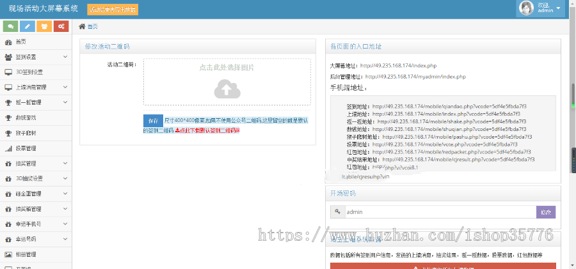Image resolution: width=576 pixels, height=269 pixels.
Task: Click the purple 修改 password button
Action: tap(545, 211)
